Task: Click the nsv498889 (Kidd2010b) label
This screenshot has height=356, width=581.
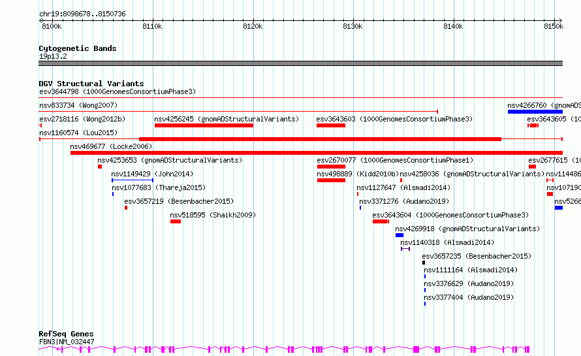Action: click(358, 174)
